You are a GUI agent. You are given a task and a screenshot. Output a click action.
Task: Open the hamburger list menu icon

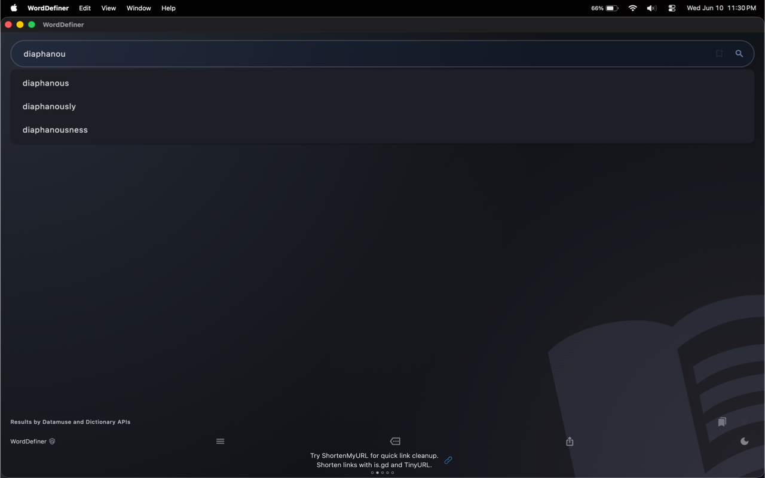click(221, 442)
